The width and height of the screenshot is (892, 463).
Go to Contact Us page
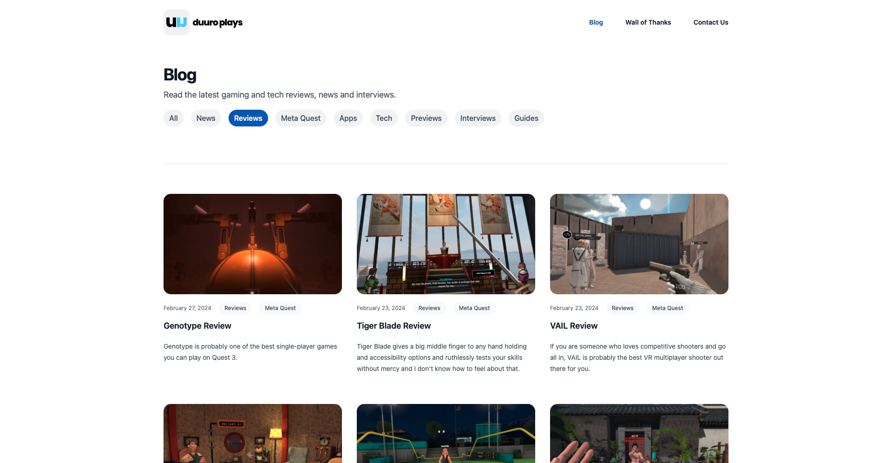tap(711, 22)
